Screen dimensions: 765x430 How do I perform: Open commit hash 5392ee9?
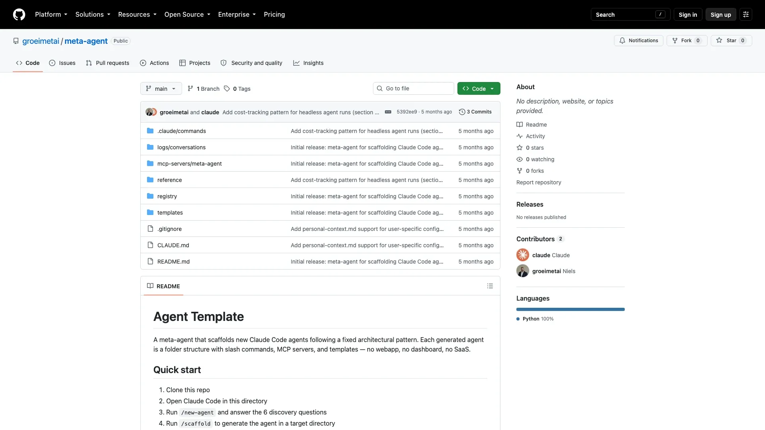coord(407,112)
